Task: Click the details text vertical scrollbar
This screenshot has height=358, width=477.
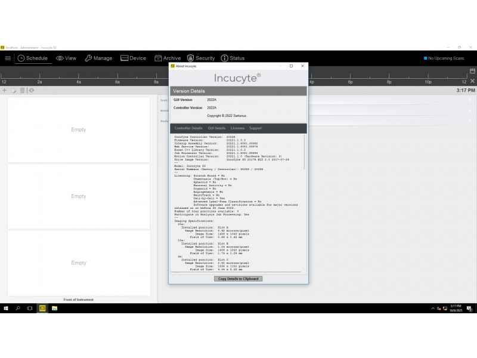Action: click(304, 152)
